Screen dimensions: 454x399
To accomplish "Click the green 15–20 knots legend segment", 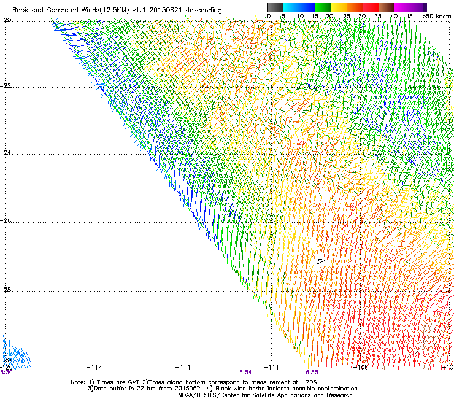I will coord(323,7).
